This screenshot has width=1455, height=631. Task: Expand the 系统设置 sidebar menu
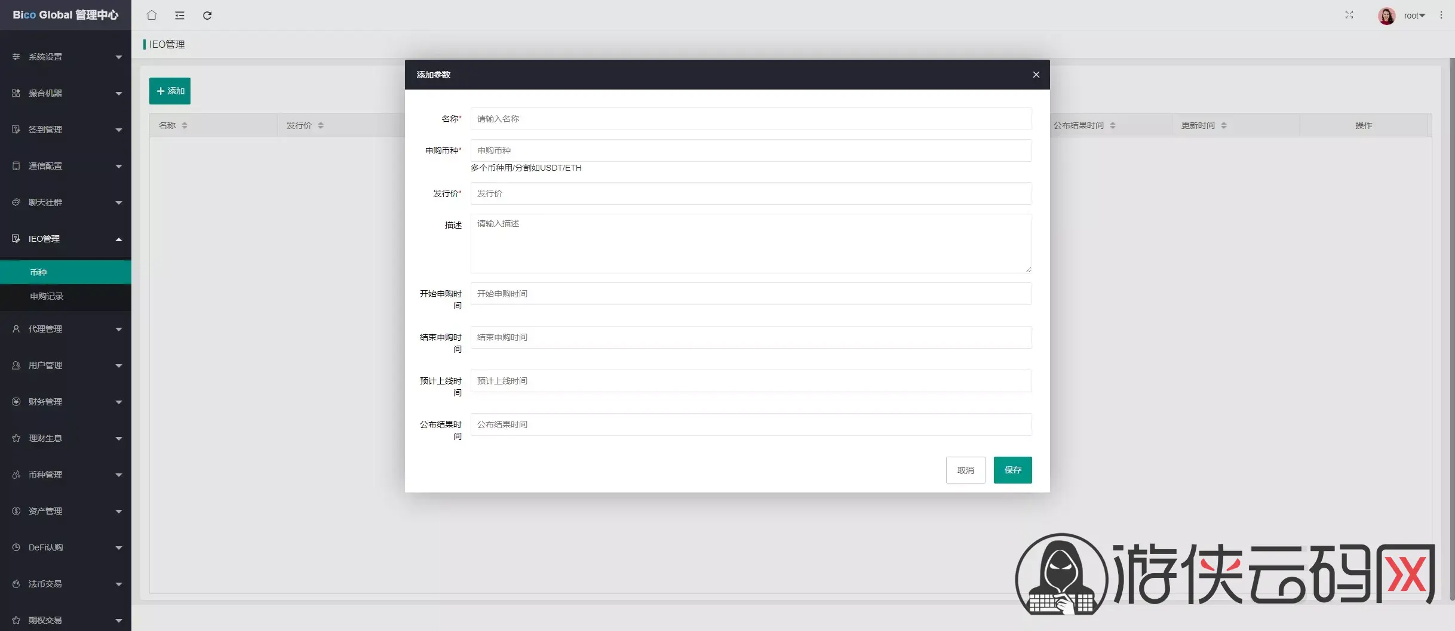click(66, 57)
